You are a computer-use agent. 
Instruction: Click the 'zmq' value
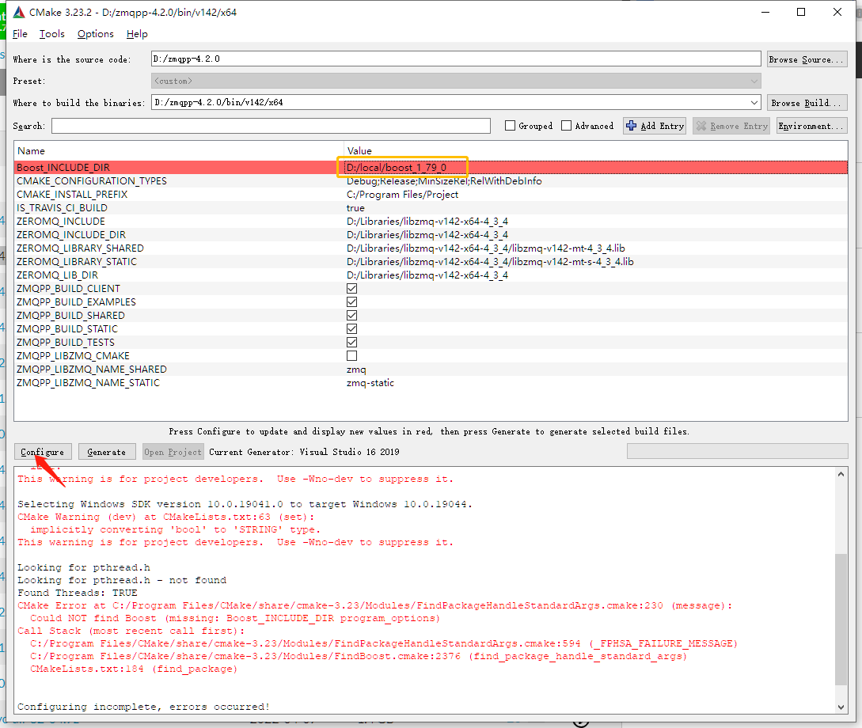click(356, 370)
